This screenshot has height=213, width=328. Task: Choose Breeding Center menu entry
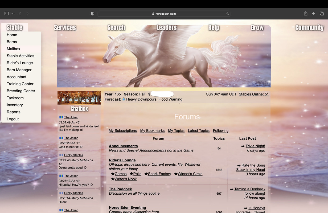coord(21,91)
